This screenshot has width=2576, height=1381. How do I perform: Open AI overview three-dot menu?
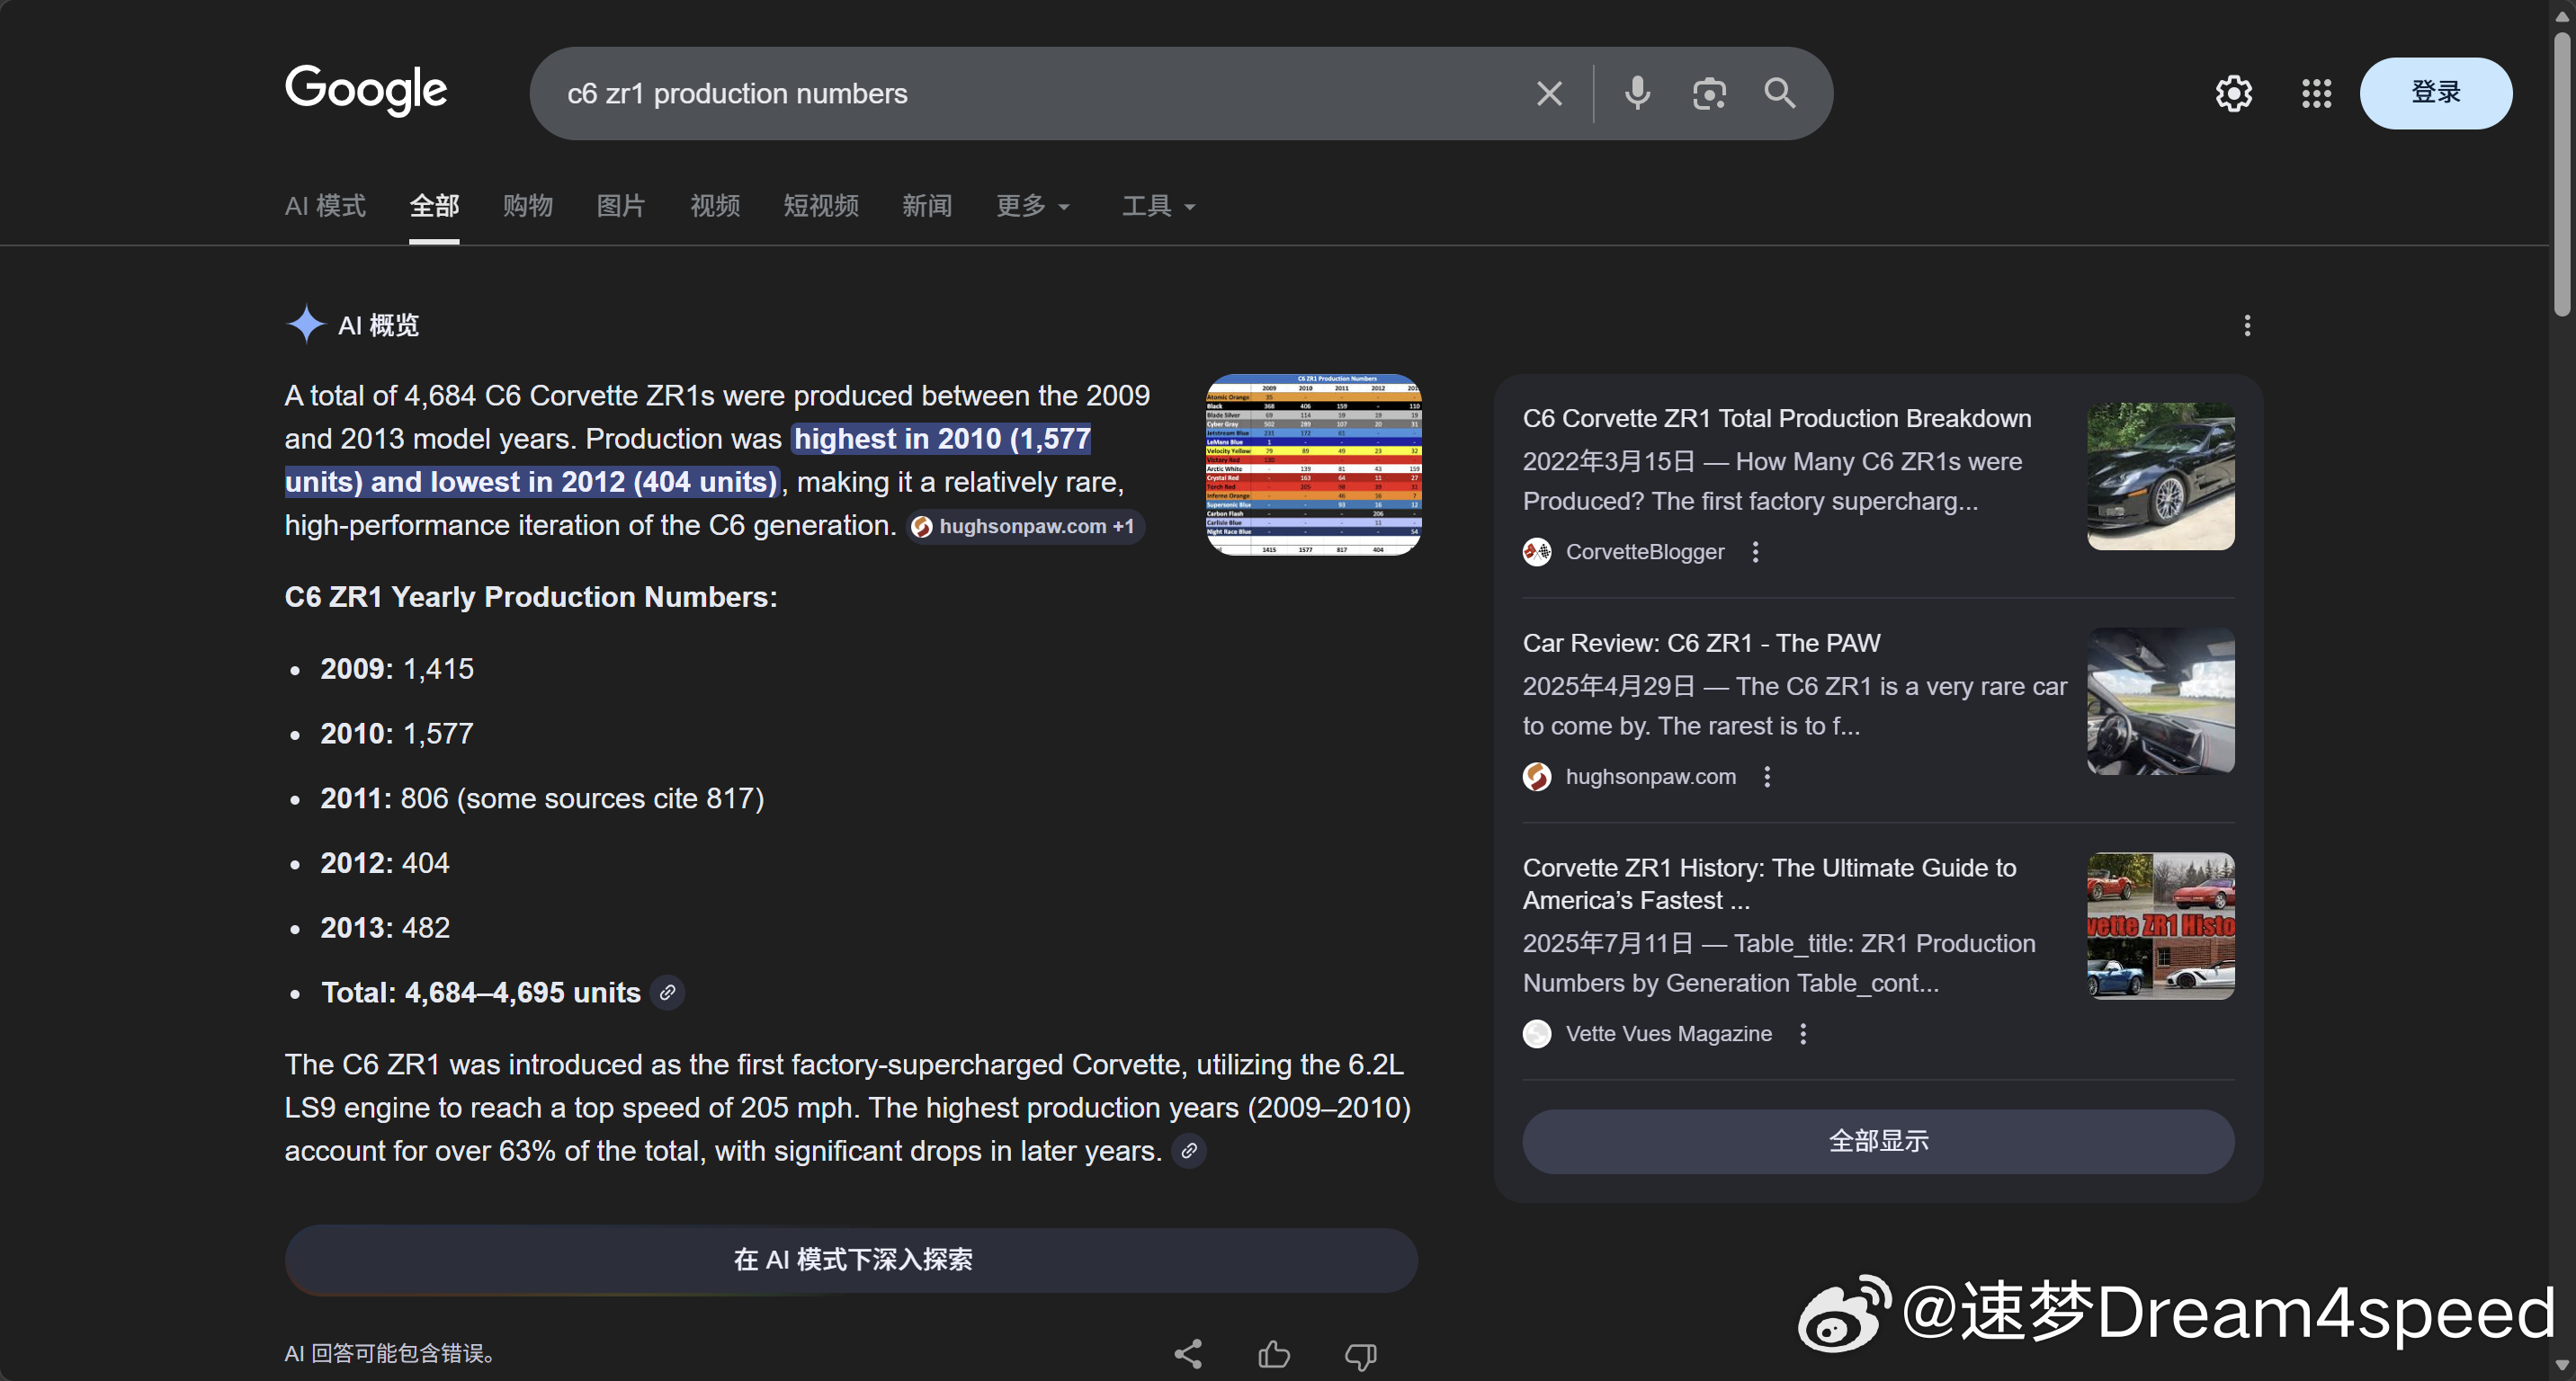[x=2247, y=325]
